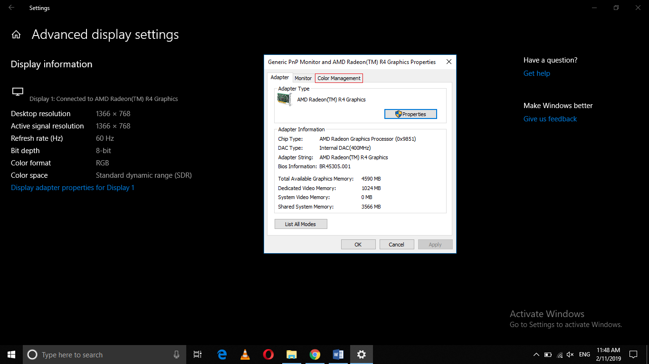Click the Get help link
The height and width of the screenshot is (364, 649).
coord(536,73)
